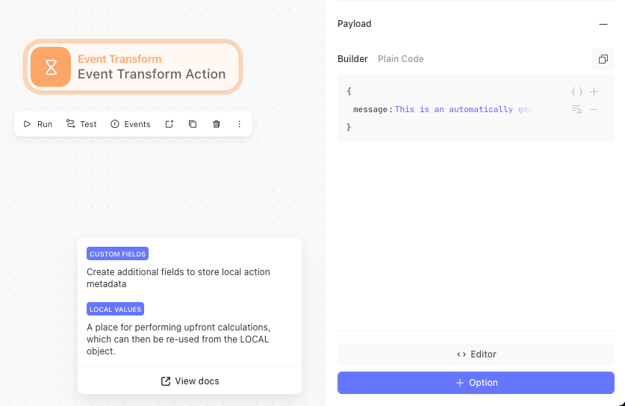The image size is (625, 406).
Task: Click the orange hourglass Event Transform icon
Action: pyautogui.click(x=51, y=67)
